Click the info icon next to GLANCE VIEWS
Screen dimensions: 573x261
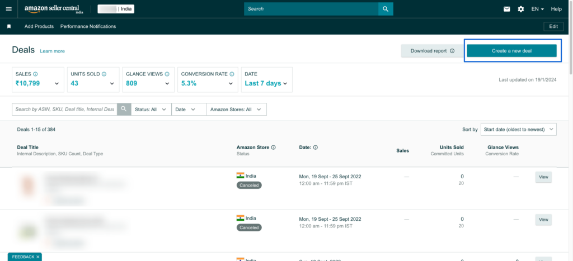167,74
